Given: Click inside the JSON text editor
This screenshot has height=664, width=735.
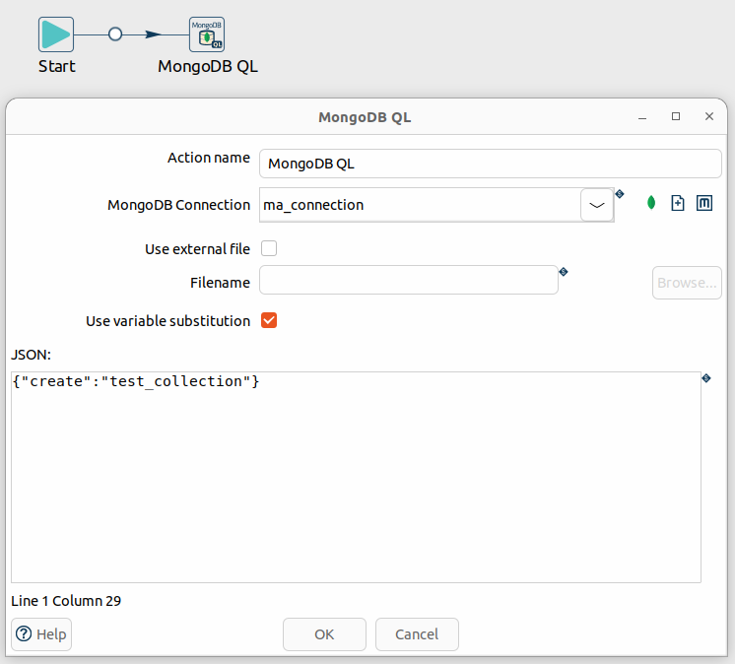Looking at the screenshot, I should pos(357,477).
